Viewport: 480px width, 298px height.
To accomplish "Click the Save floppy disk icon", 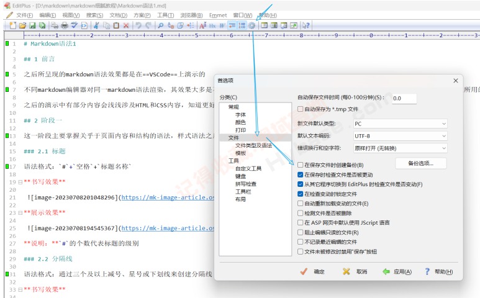I will click(x=32, y=25).
